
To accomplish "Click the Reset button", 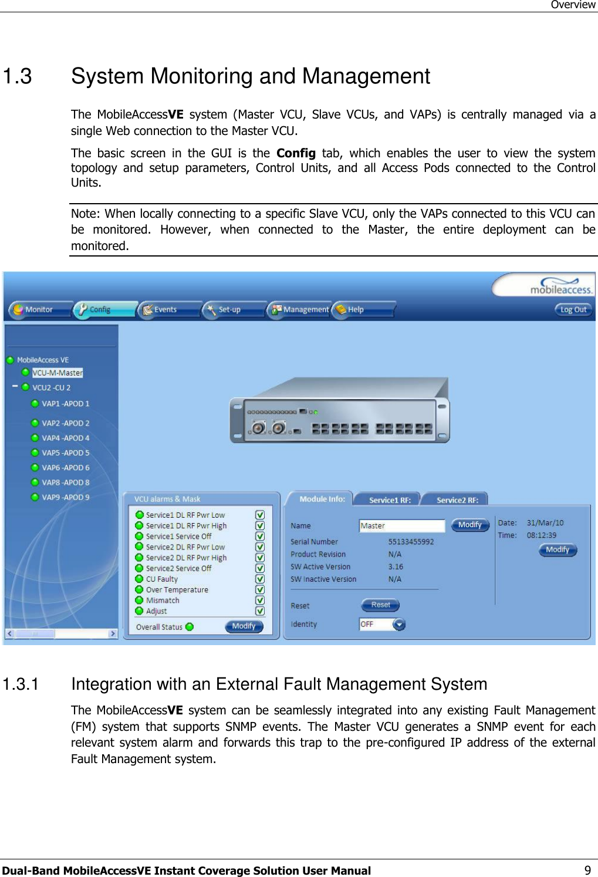I will [x=380, y=605].
